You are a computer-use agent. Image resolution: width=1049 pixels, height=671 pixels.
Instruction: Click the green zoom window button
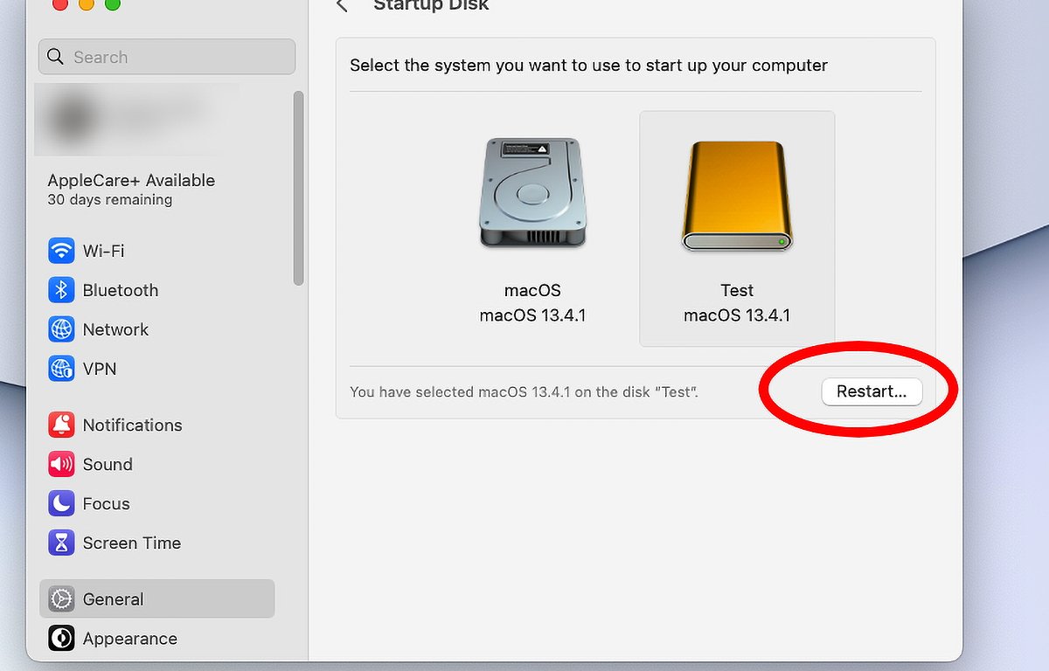pos(112,4)
